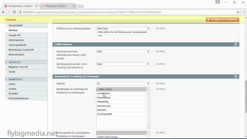Click Konfiguration speichern button
Viewport: 247px width, 139px height.
pos(222,19)
